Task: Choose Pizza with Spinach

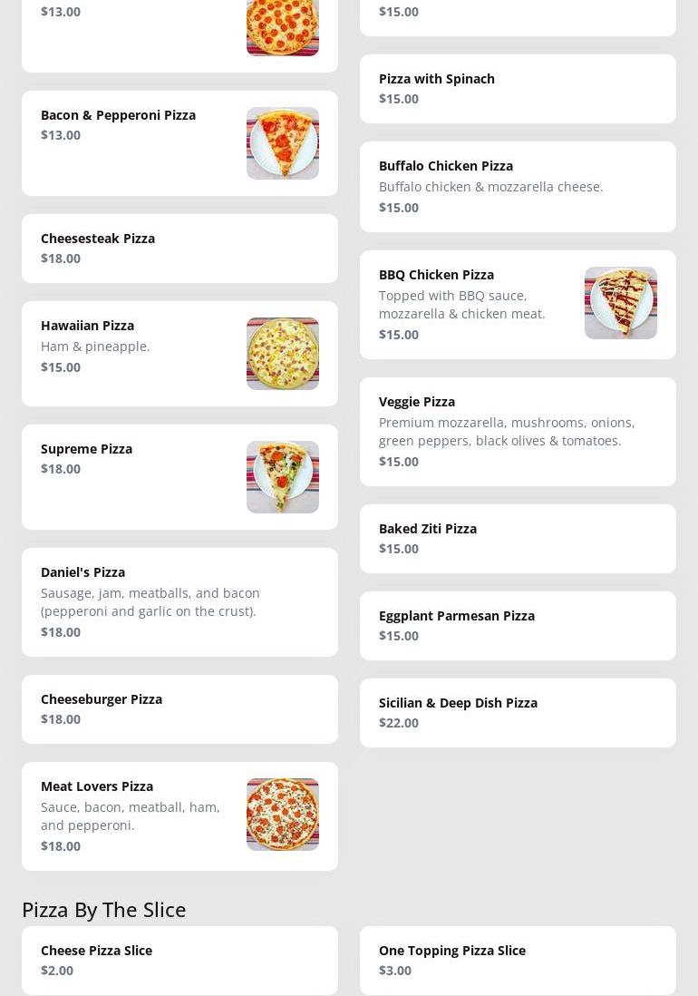Action: pos(518,89)
